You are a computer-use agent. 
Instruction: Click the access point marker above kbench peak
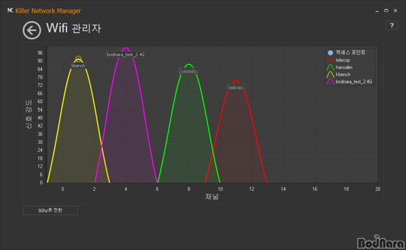pos(78,58)
